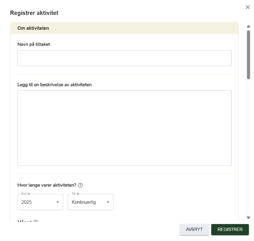Click the Om aktiviteten section header
Viewport: 254px width, 241px height.
tap(33, 28)
